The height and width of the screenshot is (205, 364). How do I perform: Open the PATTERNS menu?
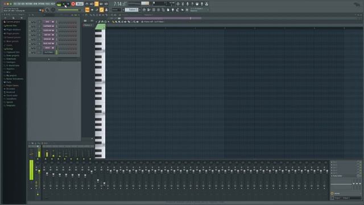(29, 4)
